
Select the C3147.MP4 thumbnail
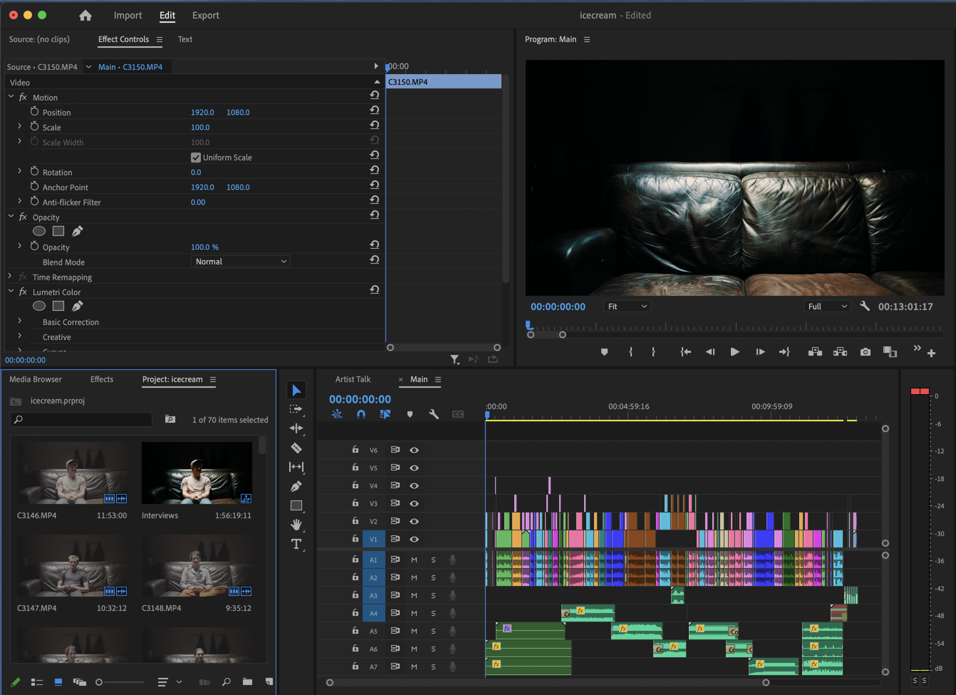click(72, 566)
